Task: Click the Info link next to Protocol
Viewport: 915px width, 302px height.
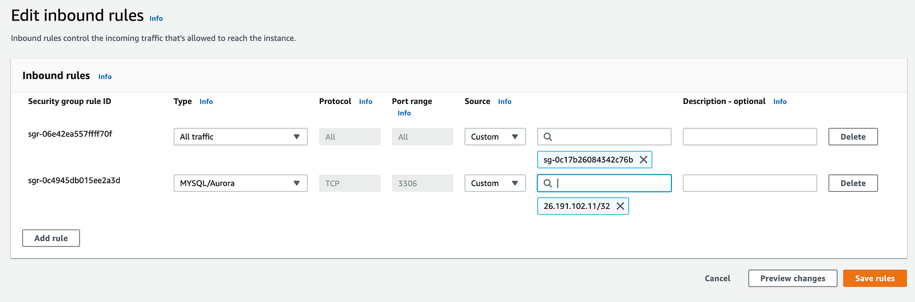Action: coord(365,102)
